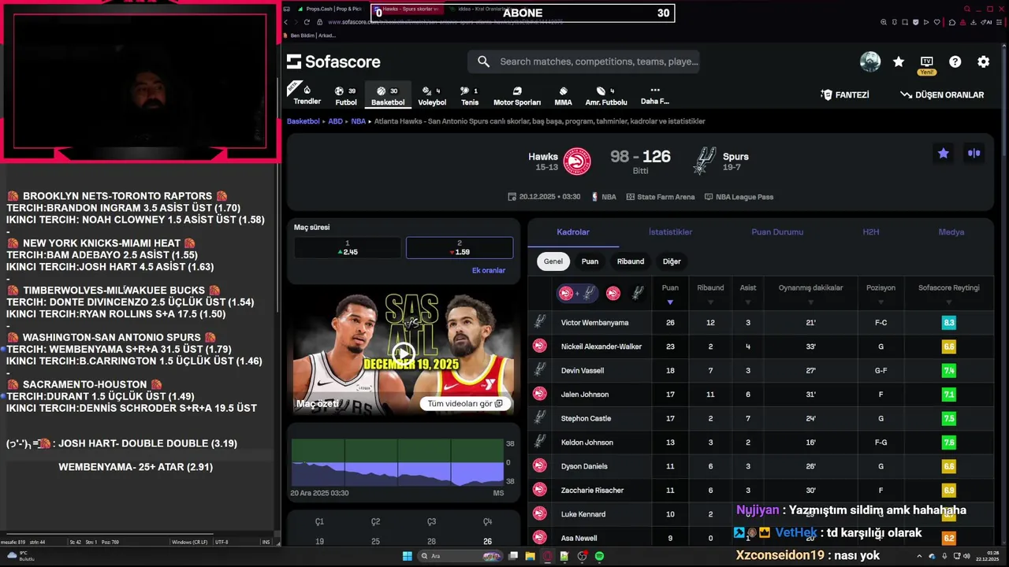1009x567 pixels.
Task: Open Spotify from the taskbar
Action: (x=600, y=556)
